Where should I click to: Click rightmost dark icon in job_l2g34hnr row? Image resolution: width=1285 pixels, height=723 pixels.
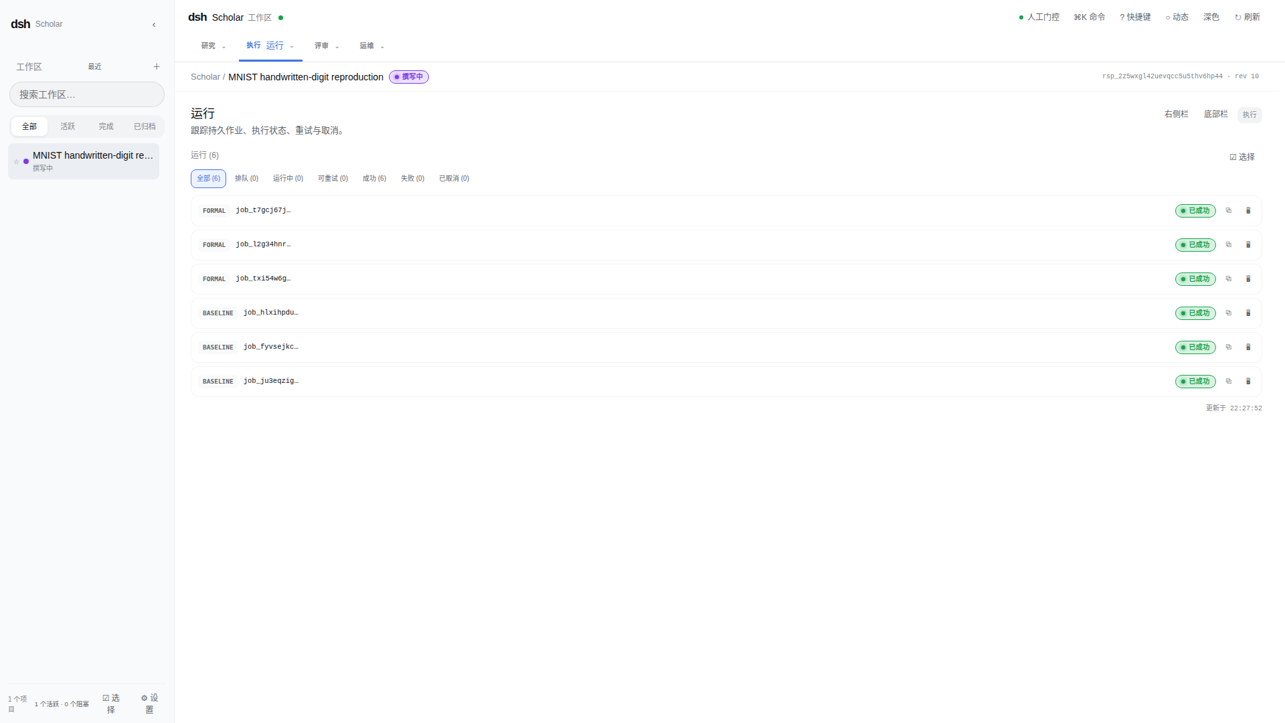tap(1248, 245)
